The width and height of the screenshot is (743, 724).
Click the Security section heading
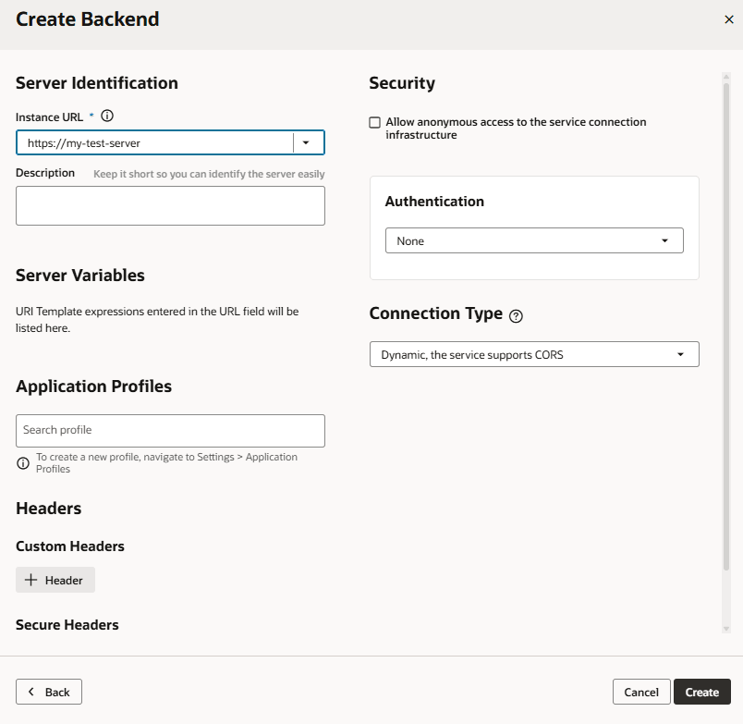(x=402, y=82)
